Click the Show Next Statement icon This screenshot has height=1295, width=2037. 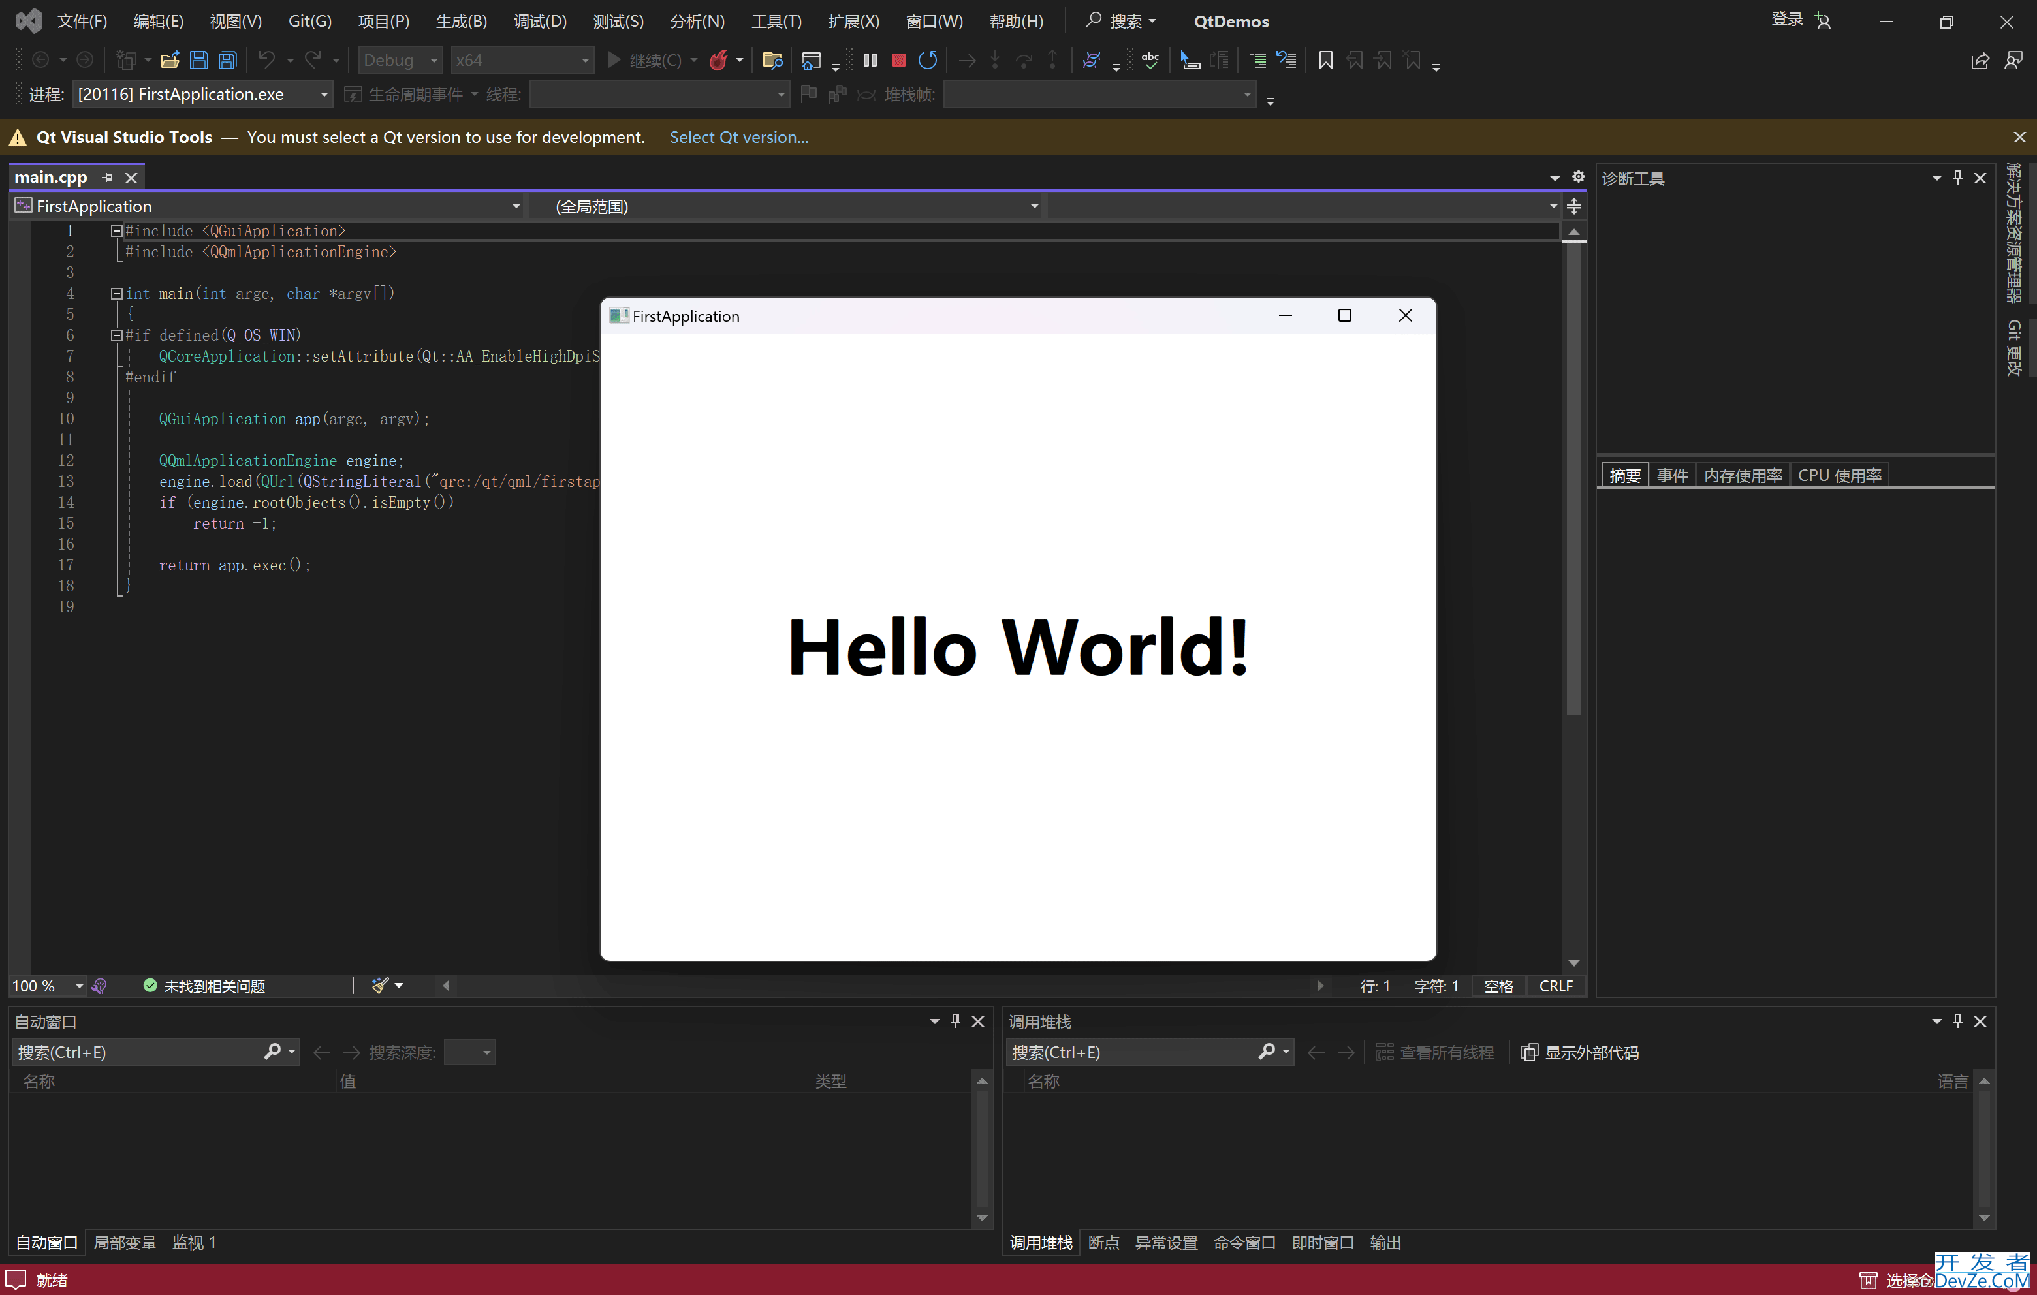967,60
